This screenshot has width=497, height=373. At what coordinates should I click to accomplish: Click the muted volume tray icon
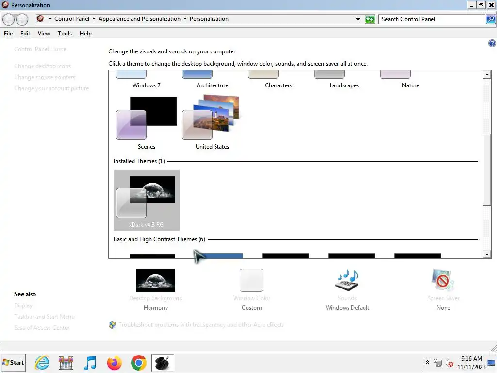pos(449,362)
